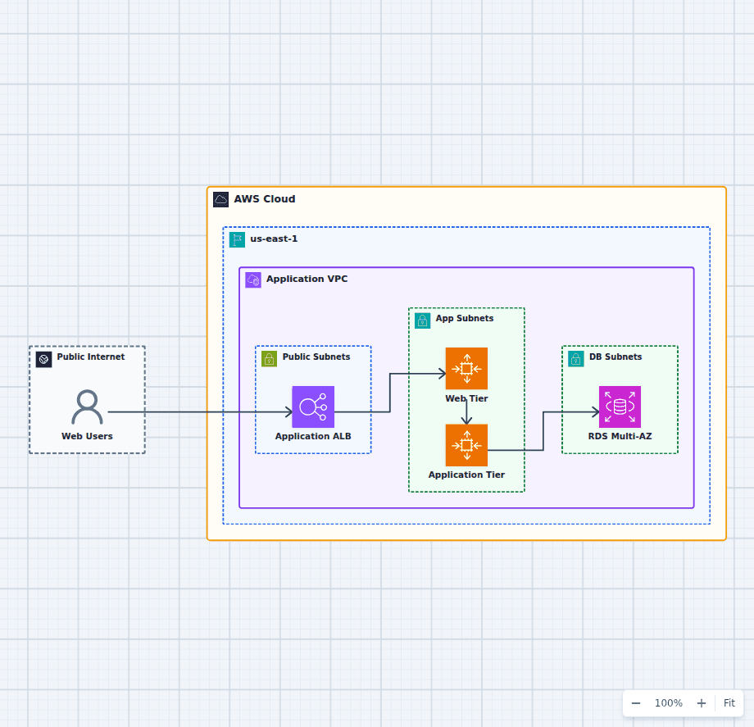
Task: Select the App Subnets lock icon
Action: pyautogui.click(x=423, y=320)
